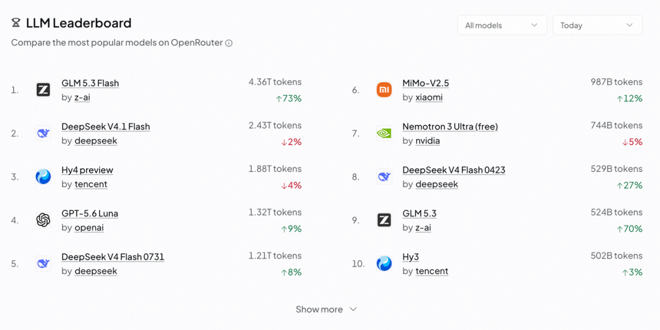Visit the deepseek provider under DeepSeek V4.1 Flash

pos(96,141)
